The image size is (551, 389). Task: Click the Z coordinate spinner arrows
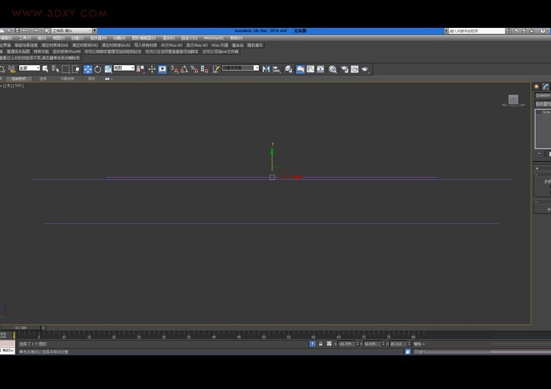409,344
